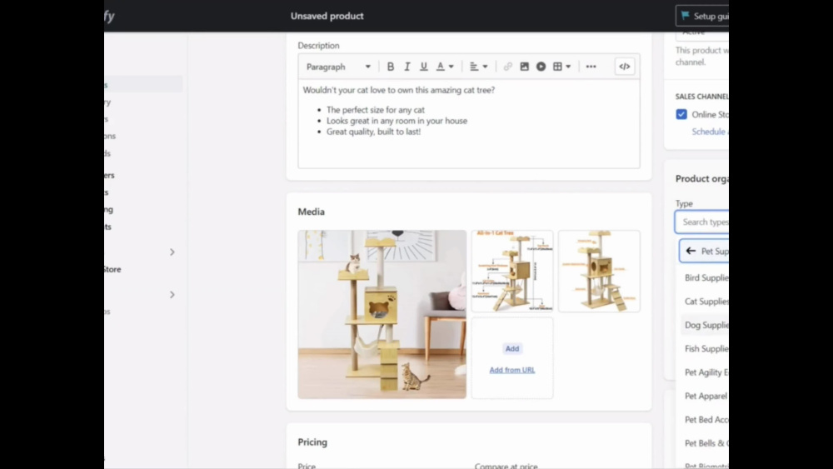Click the Schedule availability link
The width and height of the screenshot is (833, 469).
coord(710,131)
